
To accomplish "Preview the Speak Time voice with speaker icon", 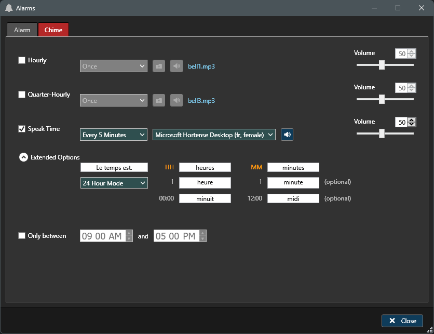I will (287, 135).
